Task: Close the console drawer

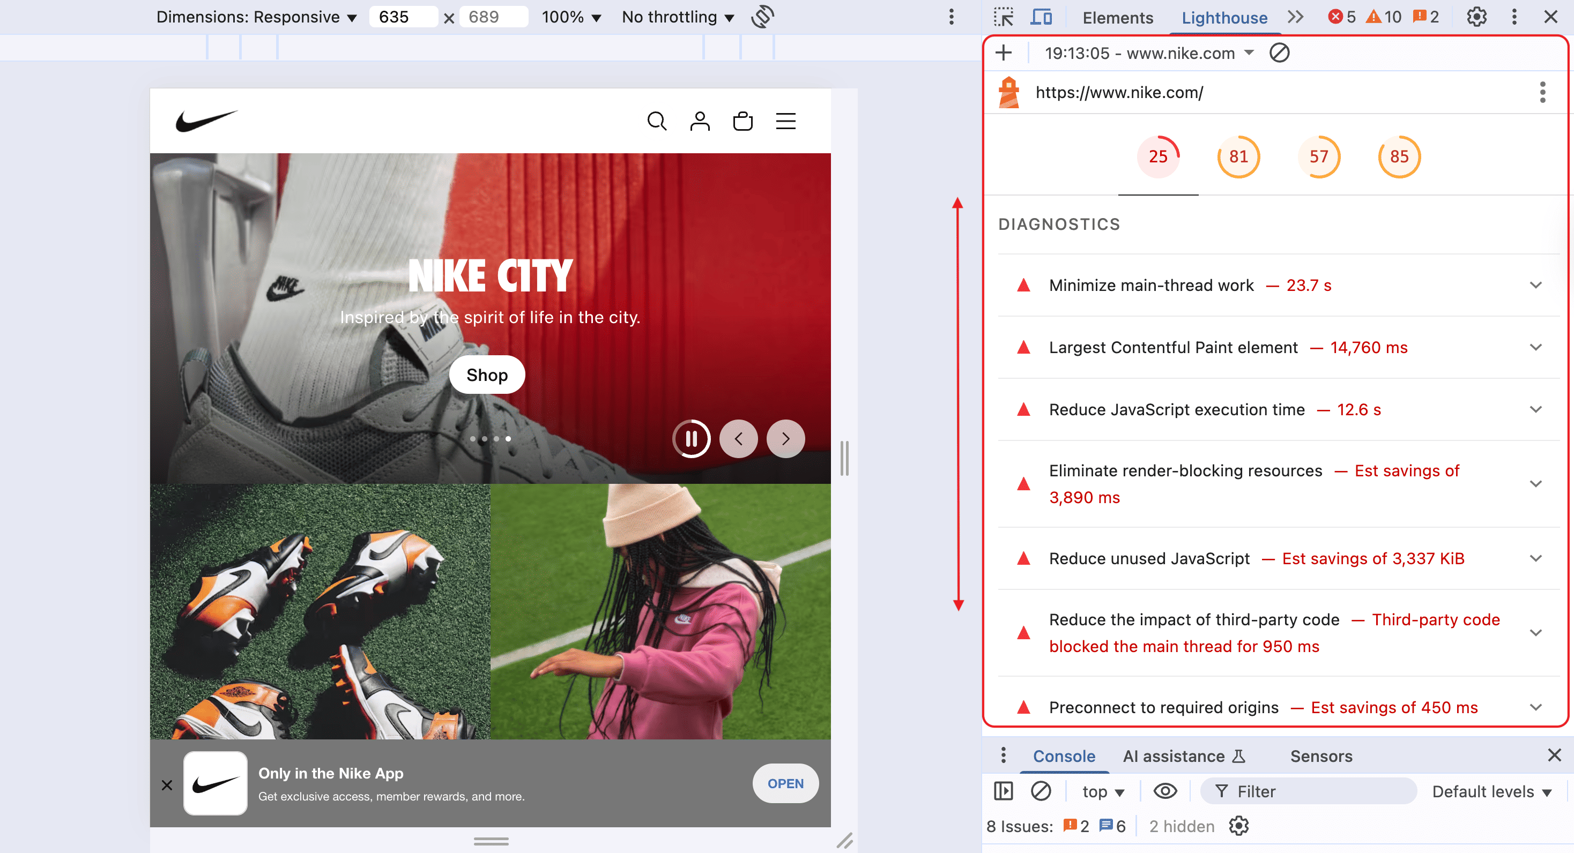Action: pos(1555,755)
